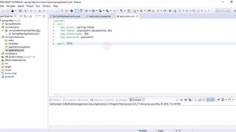Maximize the Project Explorer view

tap(44, 16)
